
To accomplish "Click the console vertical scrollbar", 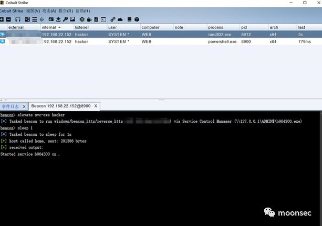I will pyautogui.click(x=321, y=168).
